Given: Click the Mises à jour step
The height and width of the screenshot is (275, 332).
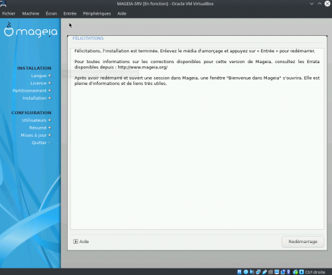Looking at the screenshot, I should tap(34, 136).
